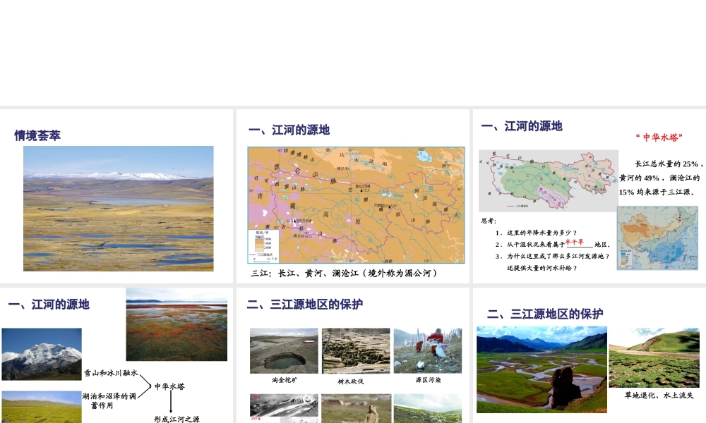Image resolution: width=706 pixels, height=423 pixels.
Task: Select the caption '草地退化、水土流失'
Action: point(659,396)
